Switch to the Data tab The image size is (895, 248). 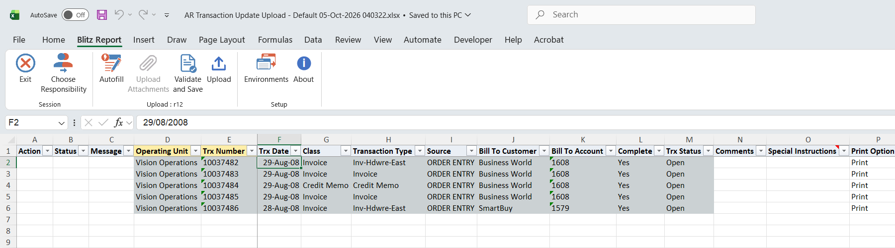tap(313, 40)
